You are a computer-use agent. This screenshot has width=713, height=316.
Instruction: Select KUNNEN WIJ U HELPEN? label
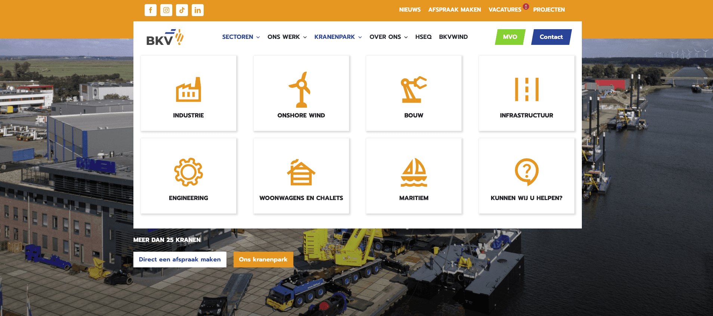point(527,198)
